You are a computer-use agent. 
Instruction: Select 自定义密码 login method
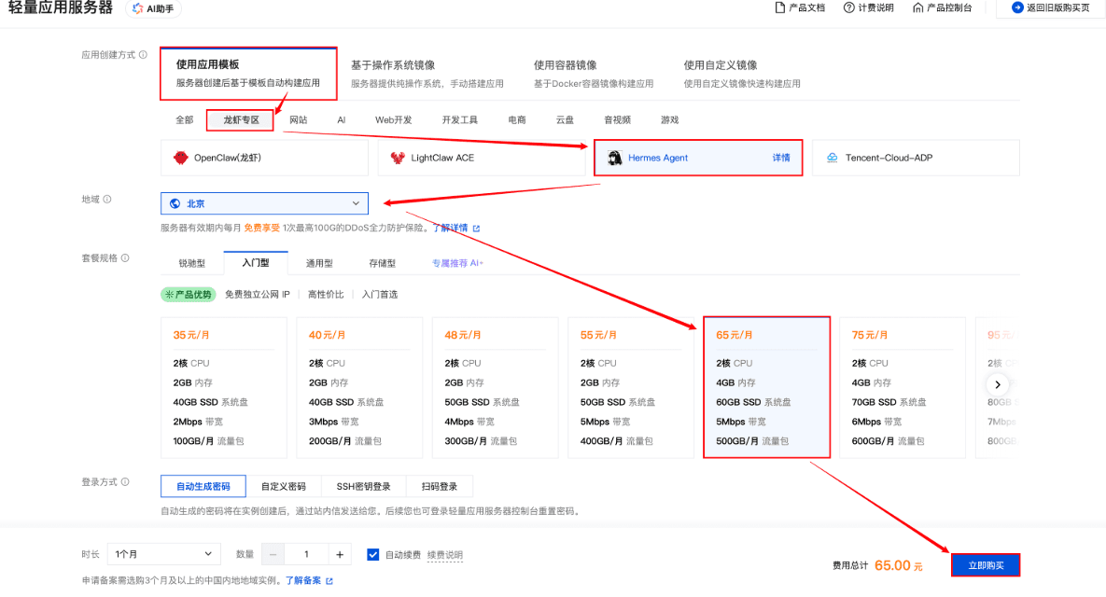pos(283,486)
